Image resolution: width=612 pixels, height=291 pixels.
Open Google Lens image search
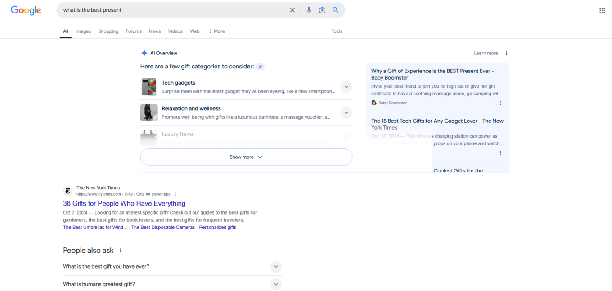(x=322, y=9)
